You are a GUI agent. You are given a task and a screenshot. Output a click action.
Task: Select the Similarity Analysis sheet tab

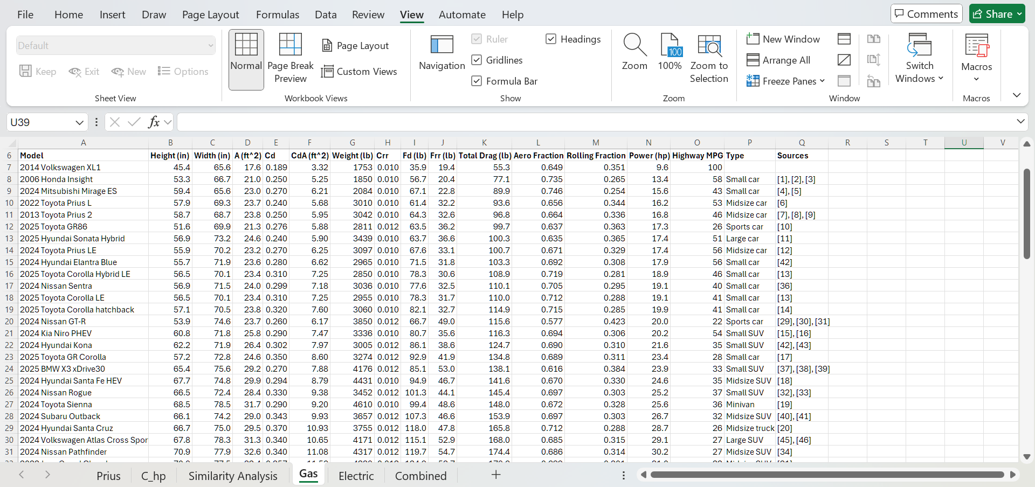(x=233, y=476)
